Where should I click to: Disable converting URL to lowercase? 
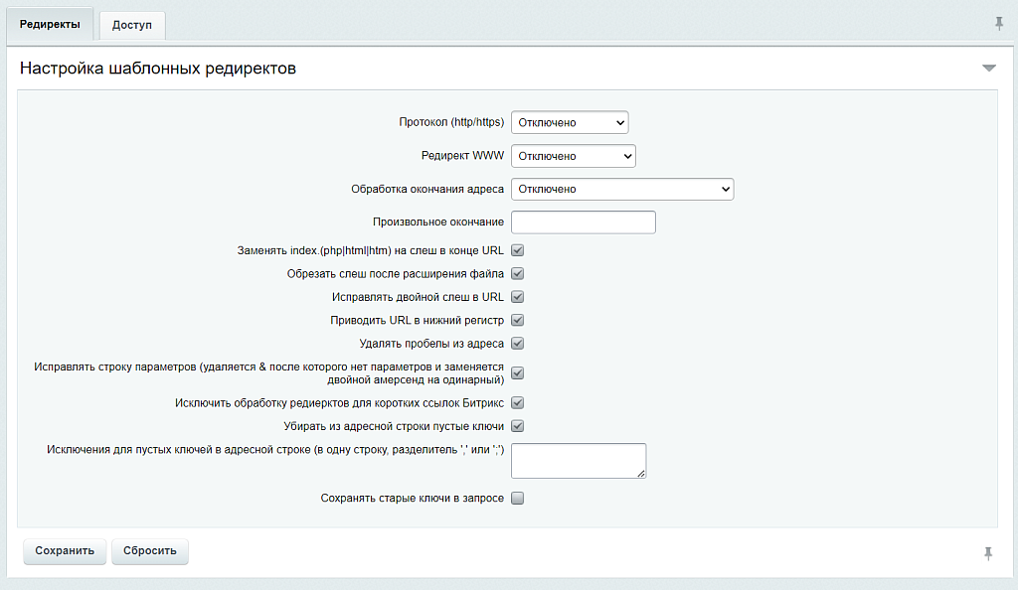tap(517, 320)
